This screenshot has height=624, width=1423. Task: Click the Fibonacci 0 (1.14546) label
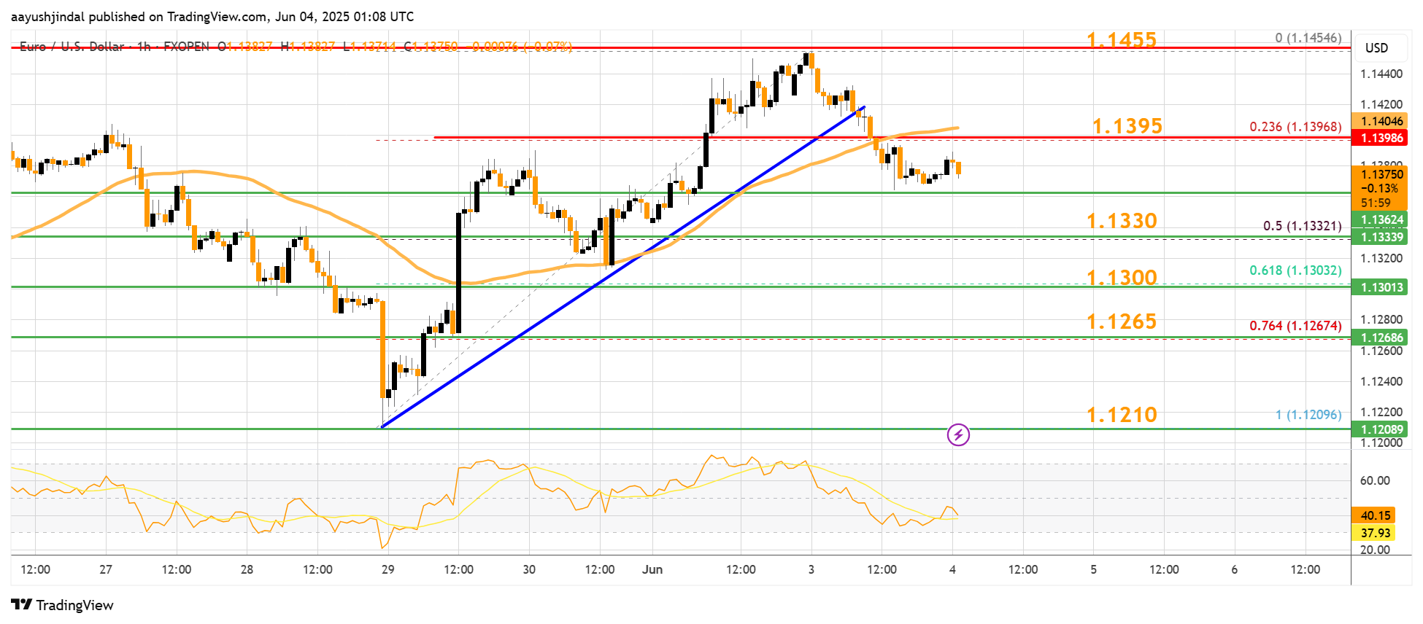pyautogui.click(x=1308, y=38)
